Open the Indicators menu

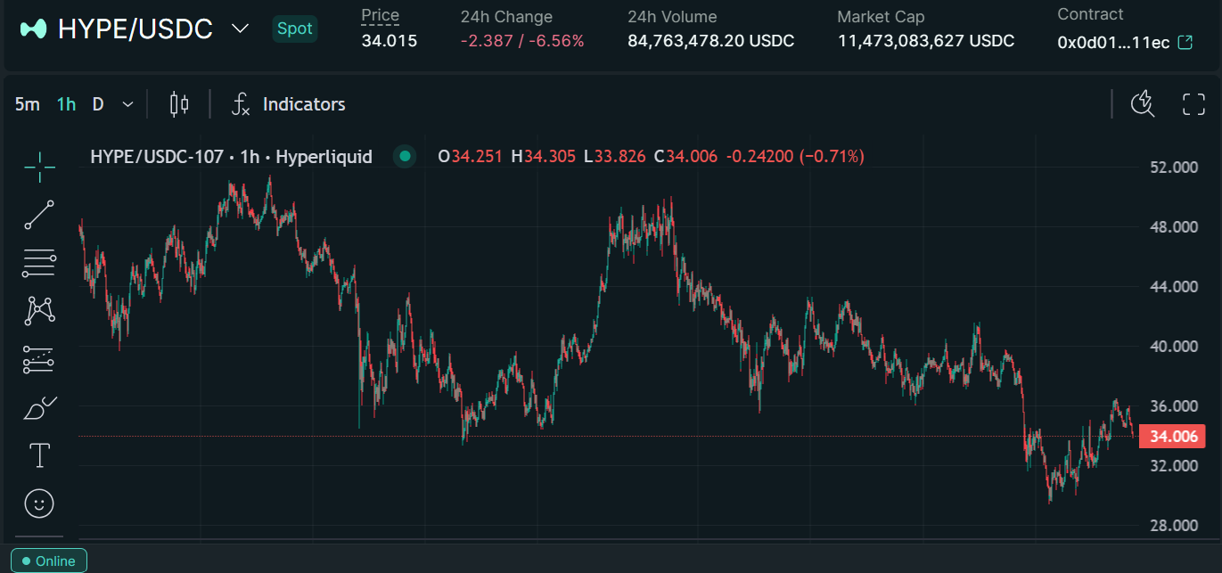pyautogui.click(x=304, y=104)
